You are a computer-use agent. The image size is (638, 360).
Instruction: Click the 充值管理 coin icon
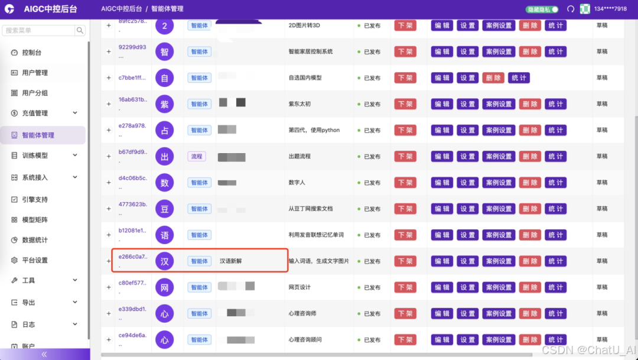(14, 113)
